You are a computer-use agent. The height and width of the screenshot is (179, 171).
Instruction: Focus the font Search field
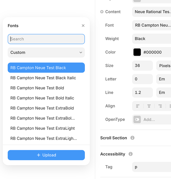click(x=46, y=39)
